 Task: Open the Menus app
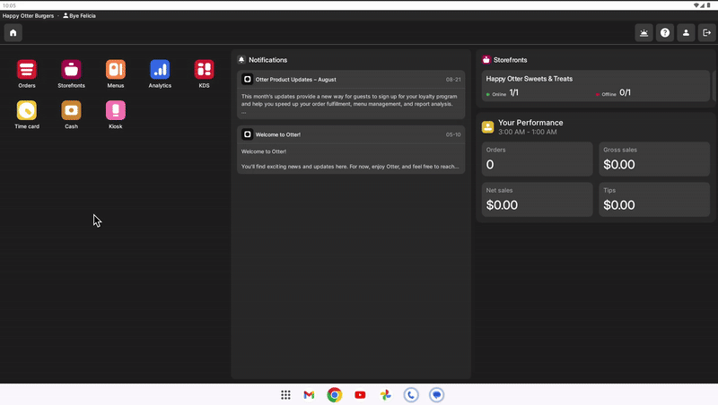click(115, 70)
